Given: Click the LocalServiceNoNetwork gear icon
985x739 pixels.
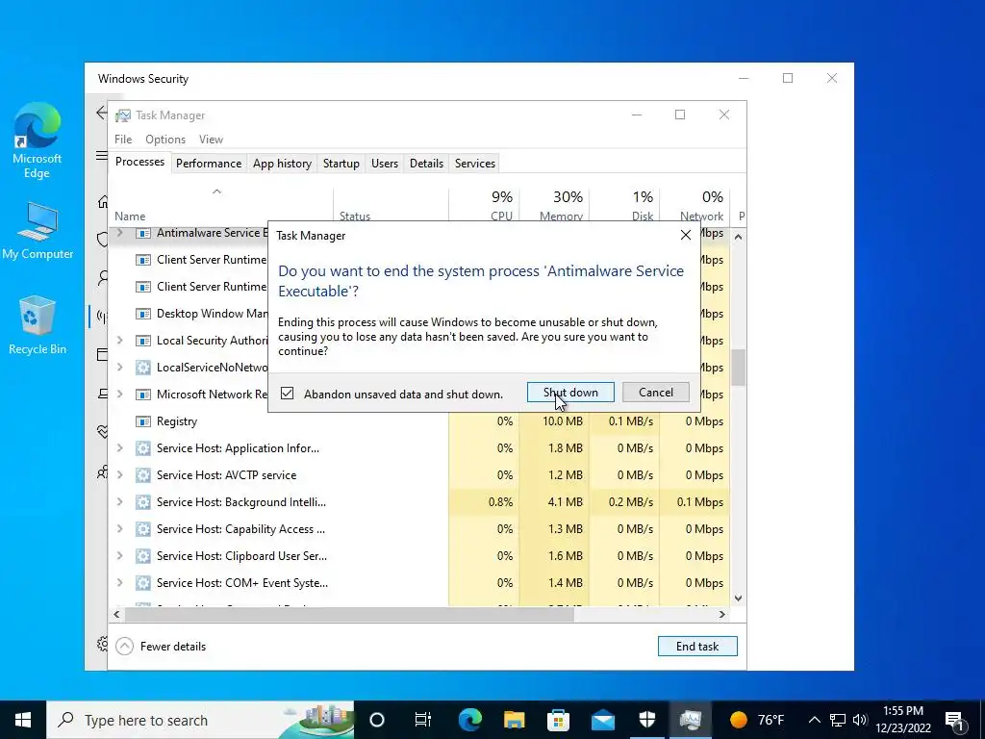Looking at the screenshot, I should tap(143, 367).
